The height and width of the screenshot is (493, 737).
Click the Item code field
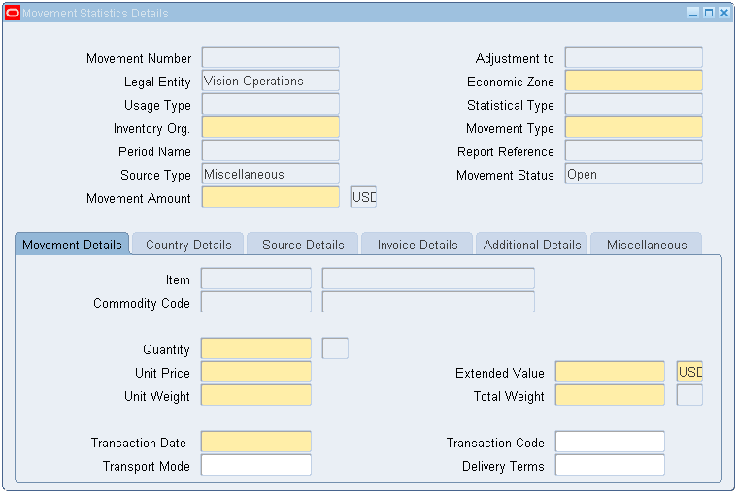pos(256,279)
